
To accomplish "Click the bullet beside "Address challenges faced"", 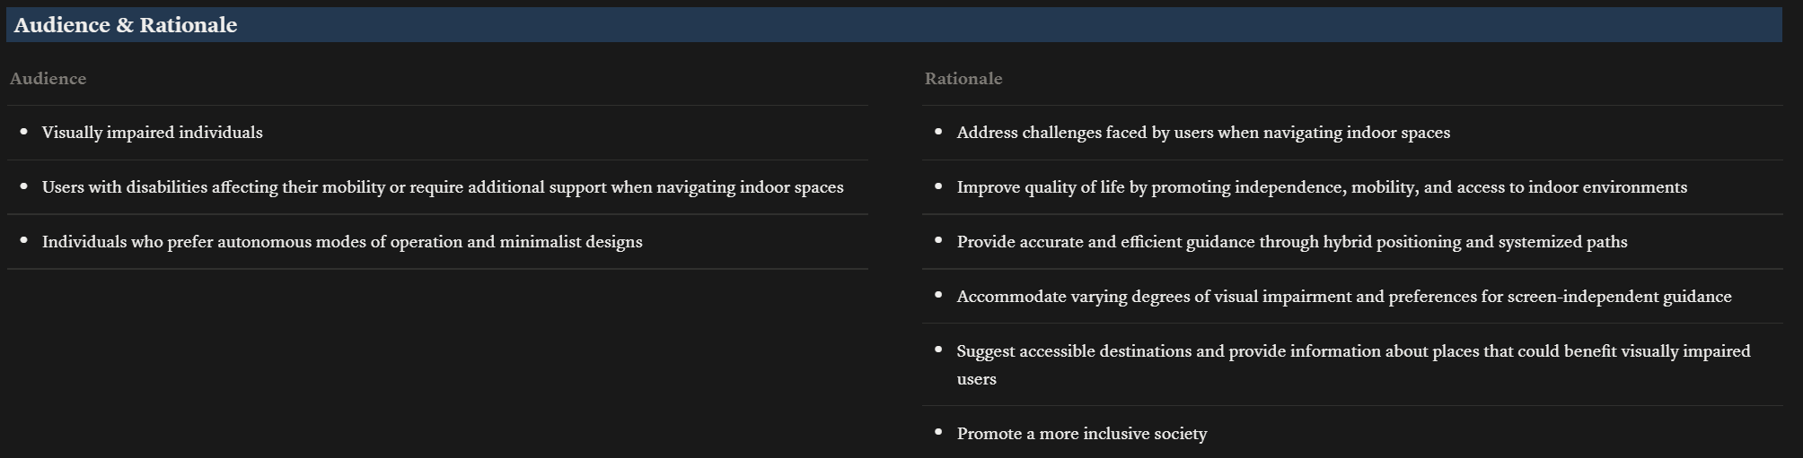I will point(938,132).
